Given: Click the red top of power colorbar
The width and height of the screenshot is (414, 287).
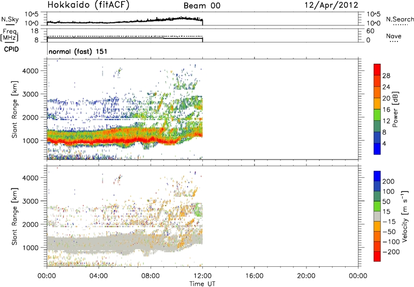Looking at the screenshot, I should point(377,68).
